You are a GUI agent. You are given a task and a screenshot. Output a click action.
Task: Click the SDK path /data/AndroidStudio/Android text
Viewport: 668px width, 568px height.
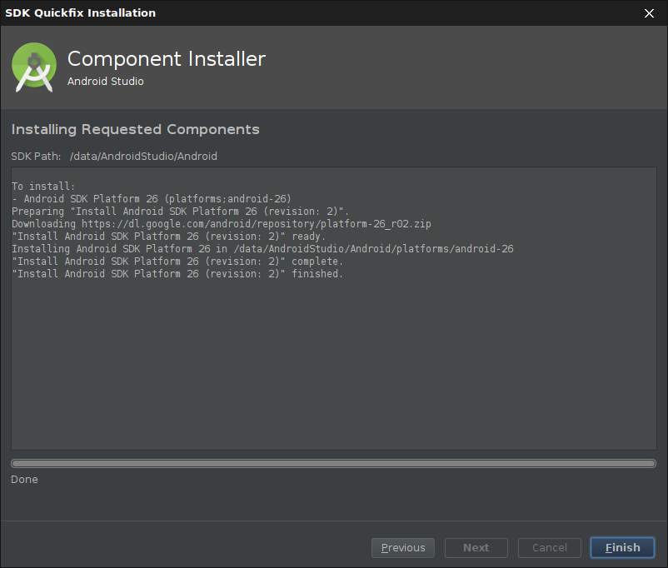[x=143, y=157]
